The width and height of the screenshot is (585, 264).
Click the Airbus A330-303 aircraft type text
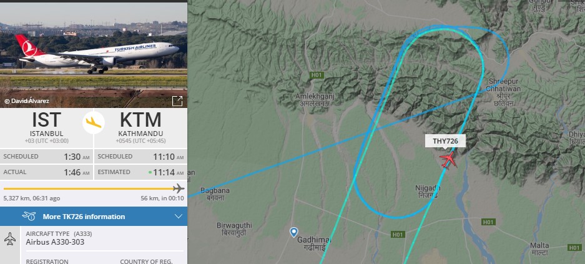coord(55,242)
